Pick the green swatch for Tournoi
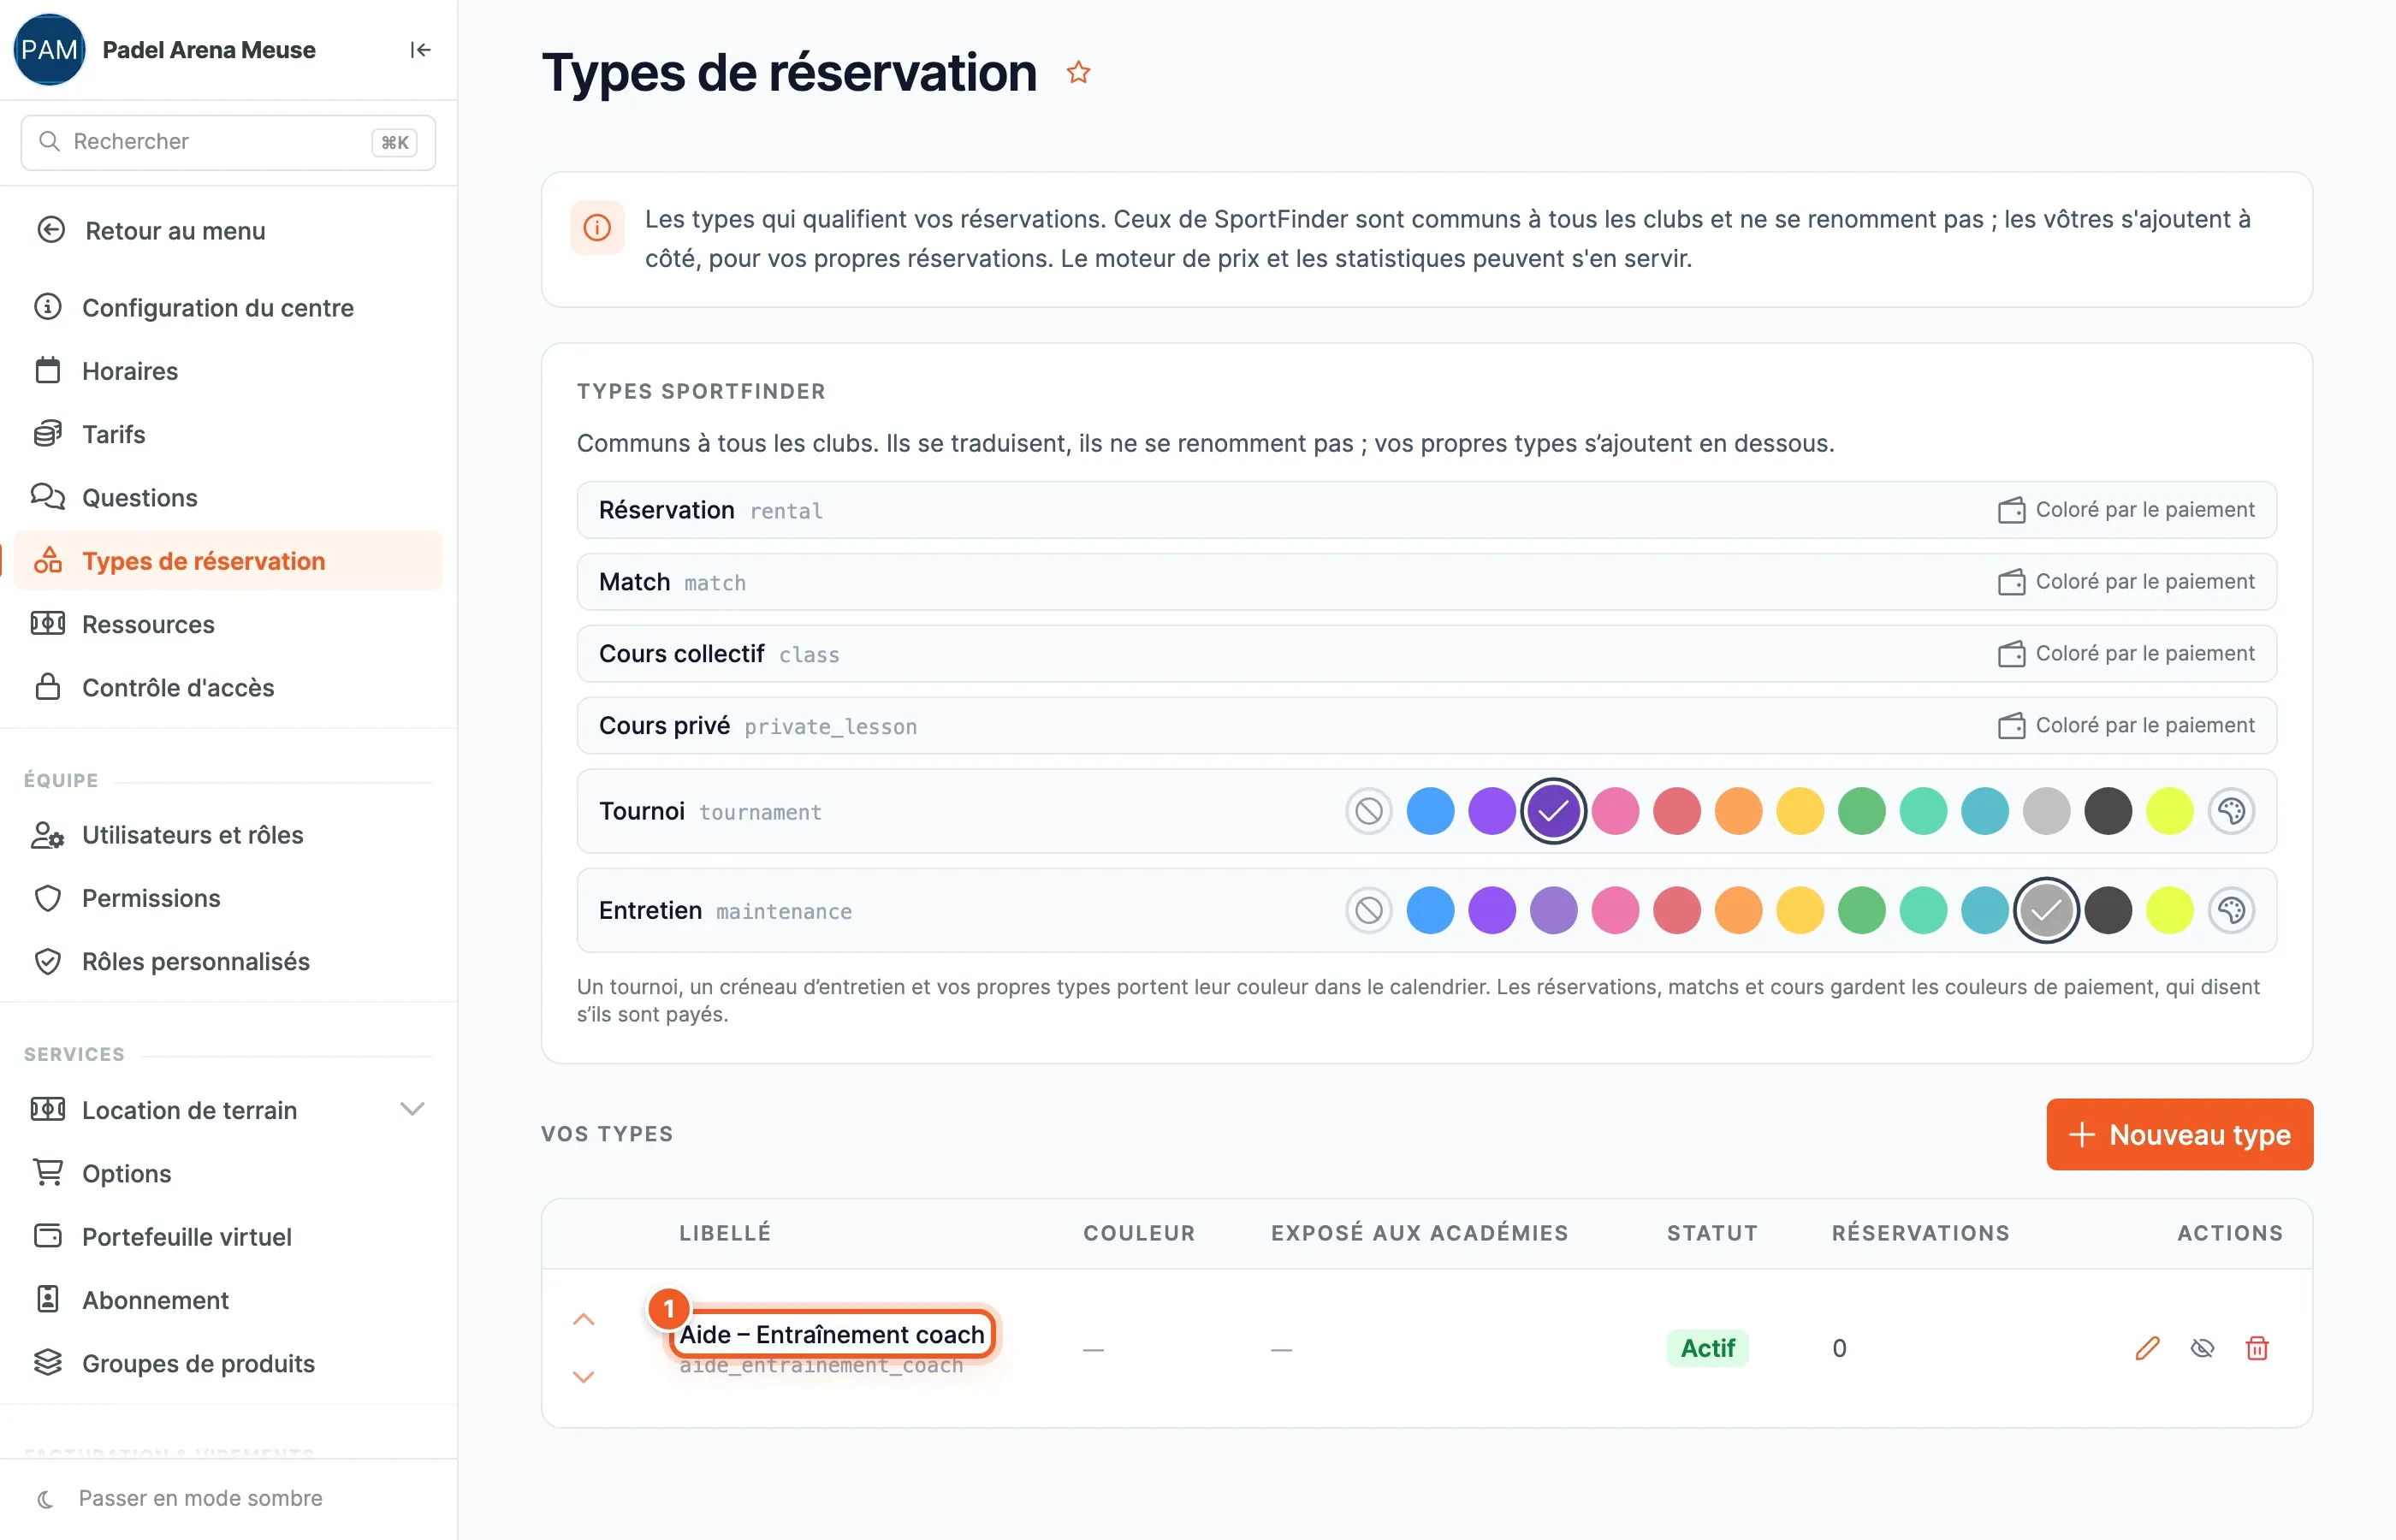Image resolution: width=2396 pixels, height=1540 pixels. [1861, 811]
